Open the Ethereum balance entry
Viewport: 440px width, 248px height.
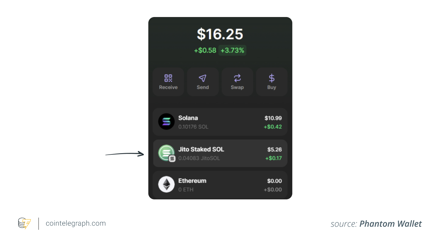pyautogui.click(x=220, y=185)
